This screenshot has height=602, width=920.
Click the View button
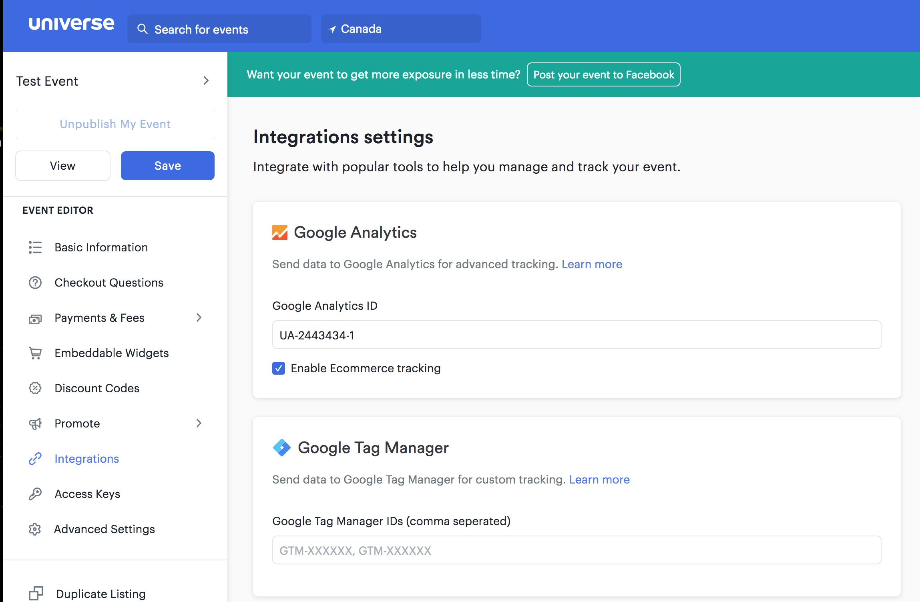pyautogui.click(x=63, y=166)
